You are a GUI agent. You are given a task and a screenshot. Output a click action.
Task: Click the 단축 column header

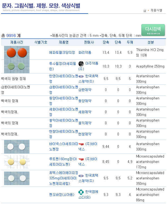click(x=118, y=42)
